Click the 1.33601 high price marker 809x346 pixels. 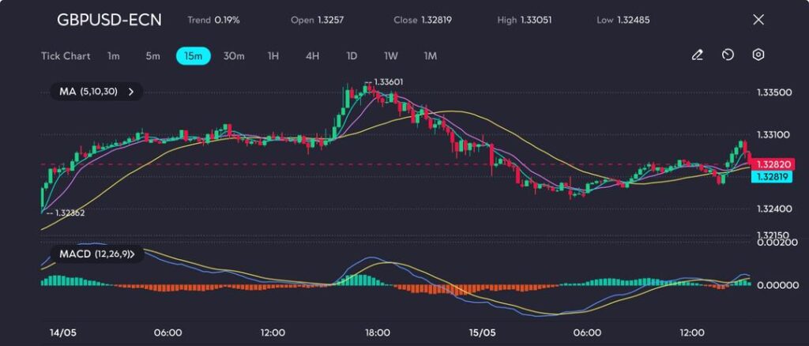[x=387, y=82]
